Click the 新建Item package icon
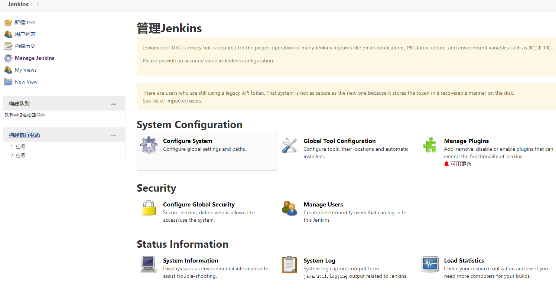The width and height of the screenshot is (556, 293). pyautogui.click(x=8, y=22)
